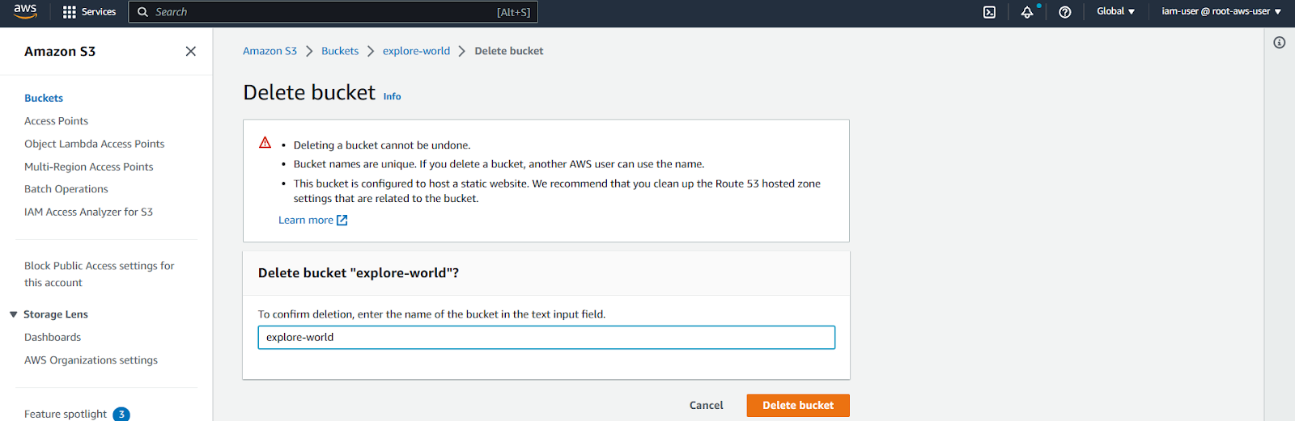
Task: Open the info panel icon on right edge
Action: coord(1280,43)
